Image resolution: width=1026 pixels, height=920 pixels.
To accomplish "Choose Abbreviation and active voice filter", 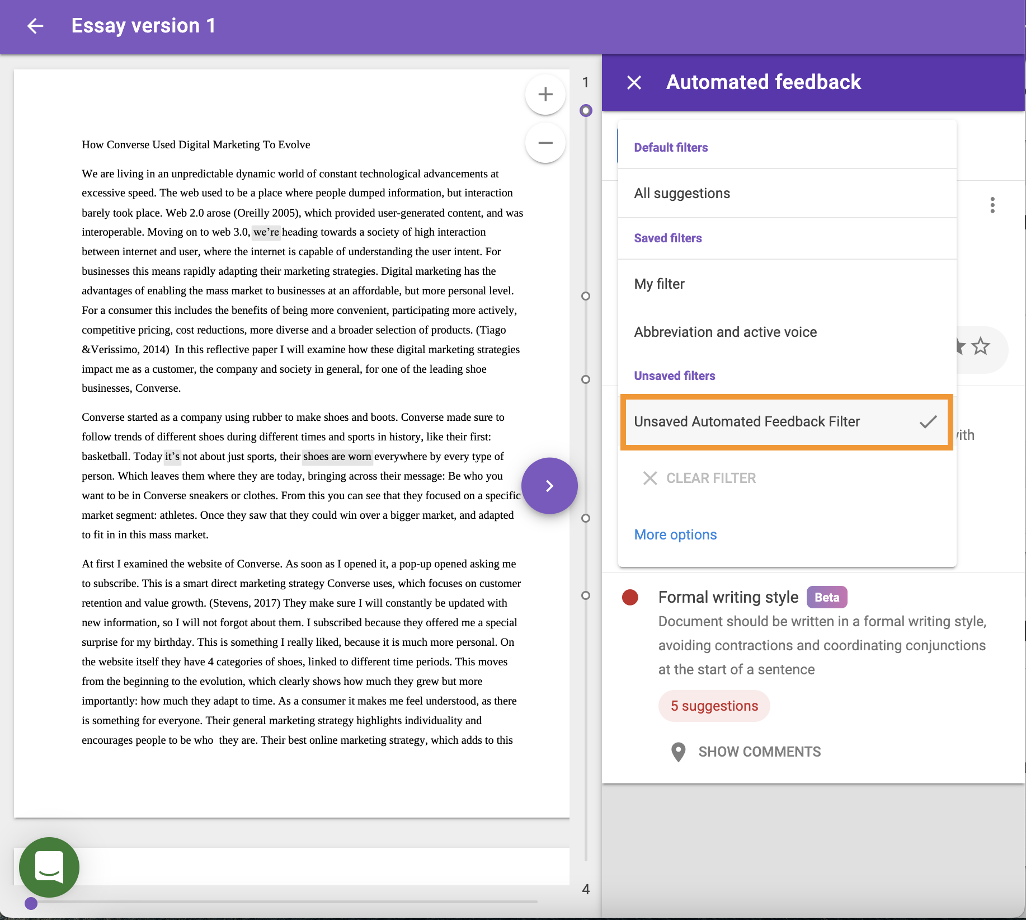I will pyautogui.click(x=787, y=332).
